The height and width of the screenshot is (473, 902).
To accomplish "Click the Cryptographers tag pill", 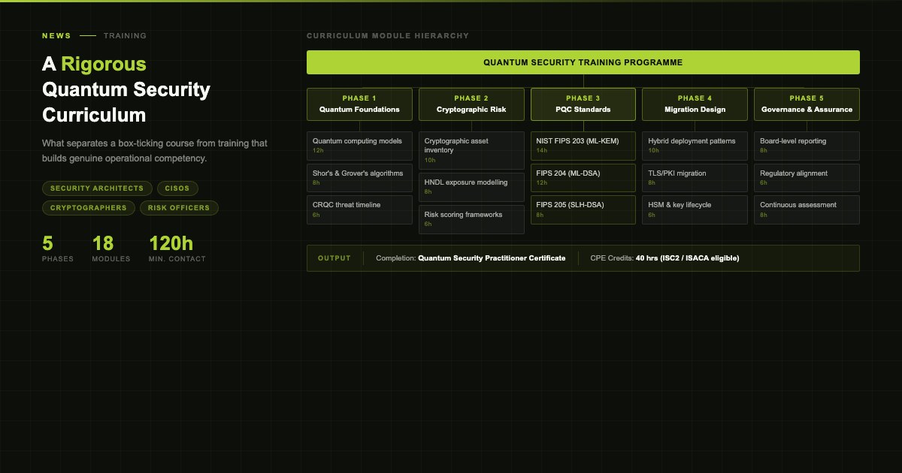I will pyautogui.click(x=89, y=208).
